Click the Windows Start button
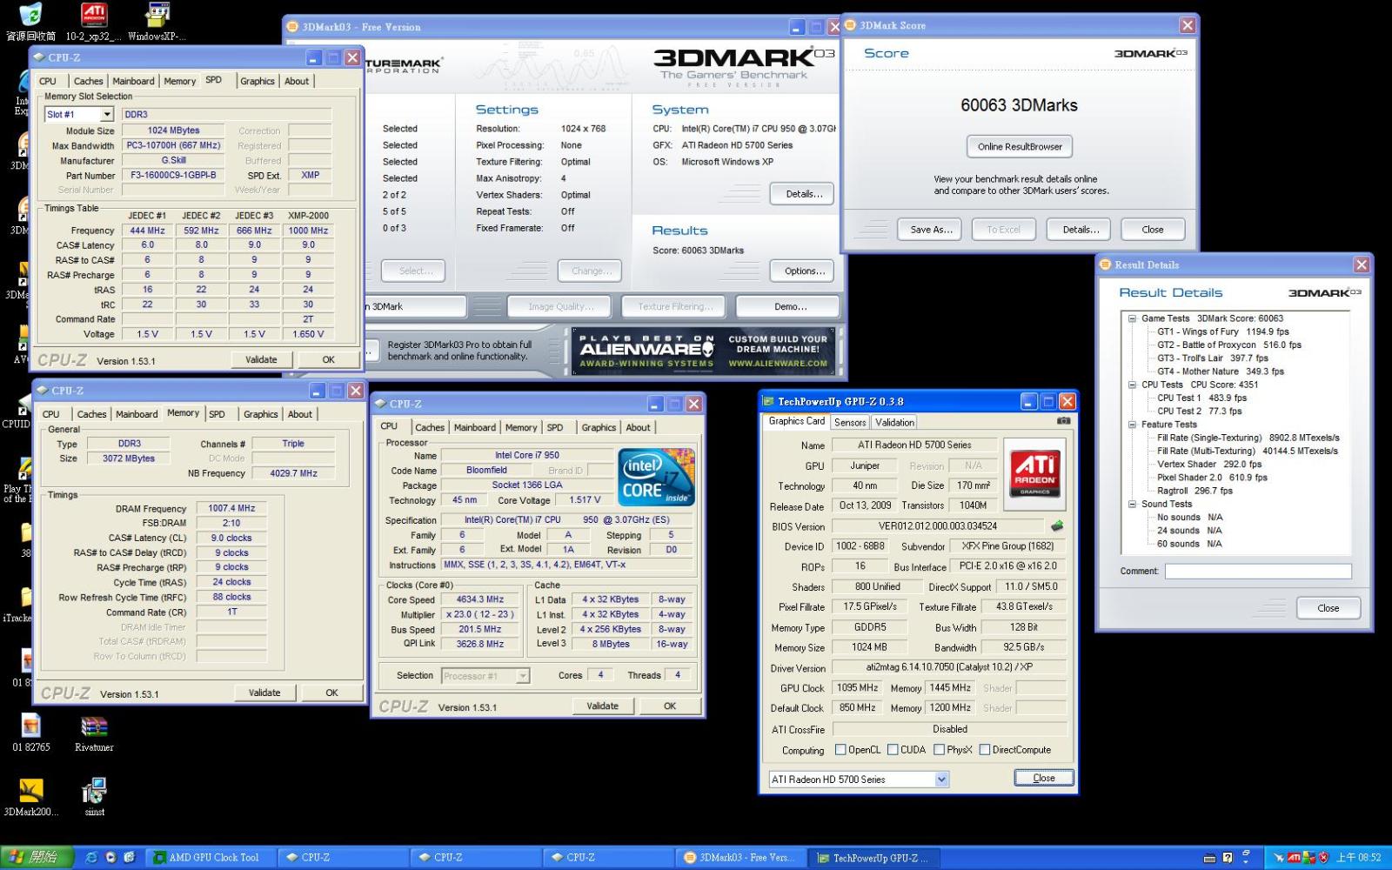This screenshot has height=870, width=1392. click(35, 857)
